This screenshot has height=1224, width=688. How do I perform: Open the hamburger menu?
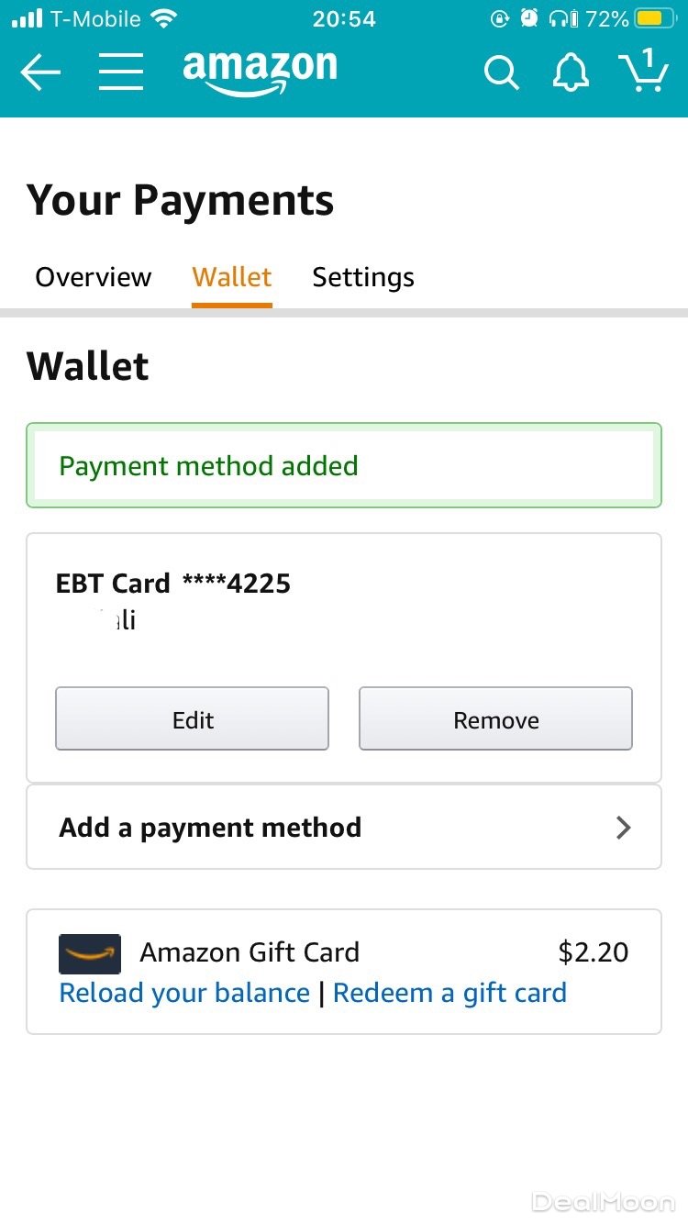[121, 72]
